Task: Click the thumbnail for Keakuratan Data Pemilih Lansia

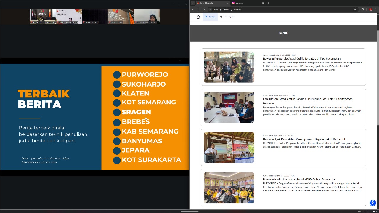Action: [x=229, y=107]
